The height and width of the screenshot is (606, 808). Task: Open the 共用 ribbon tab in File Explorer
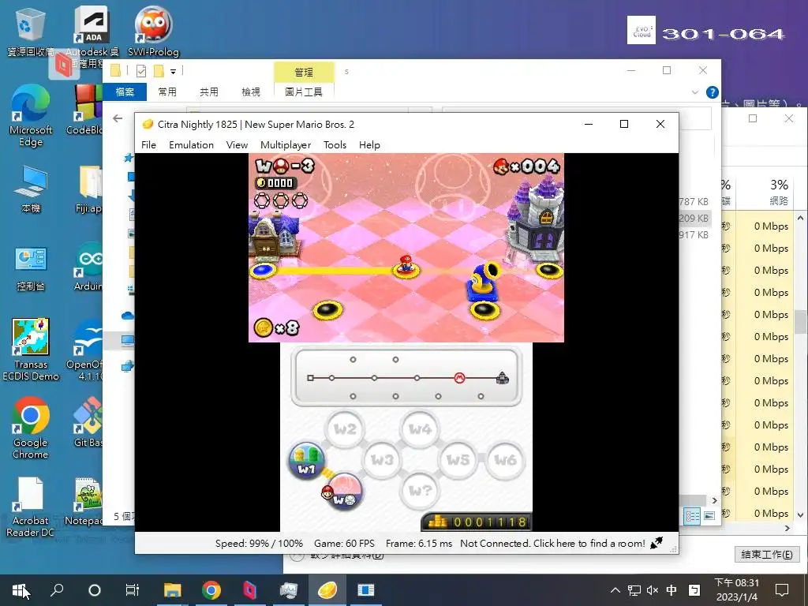(208, 92)
